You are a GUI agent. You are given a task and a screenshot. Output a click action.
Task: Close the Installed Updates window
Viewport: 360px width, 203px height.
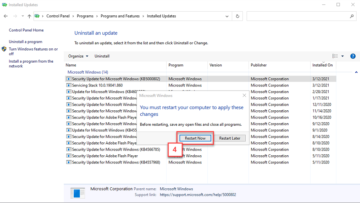(x=353, y=4)
